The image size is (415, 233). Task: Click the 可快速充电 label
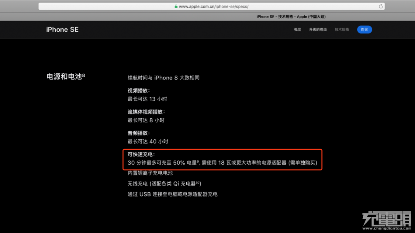pyautogui.click(x=141, y=154)
